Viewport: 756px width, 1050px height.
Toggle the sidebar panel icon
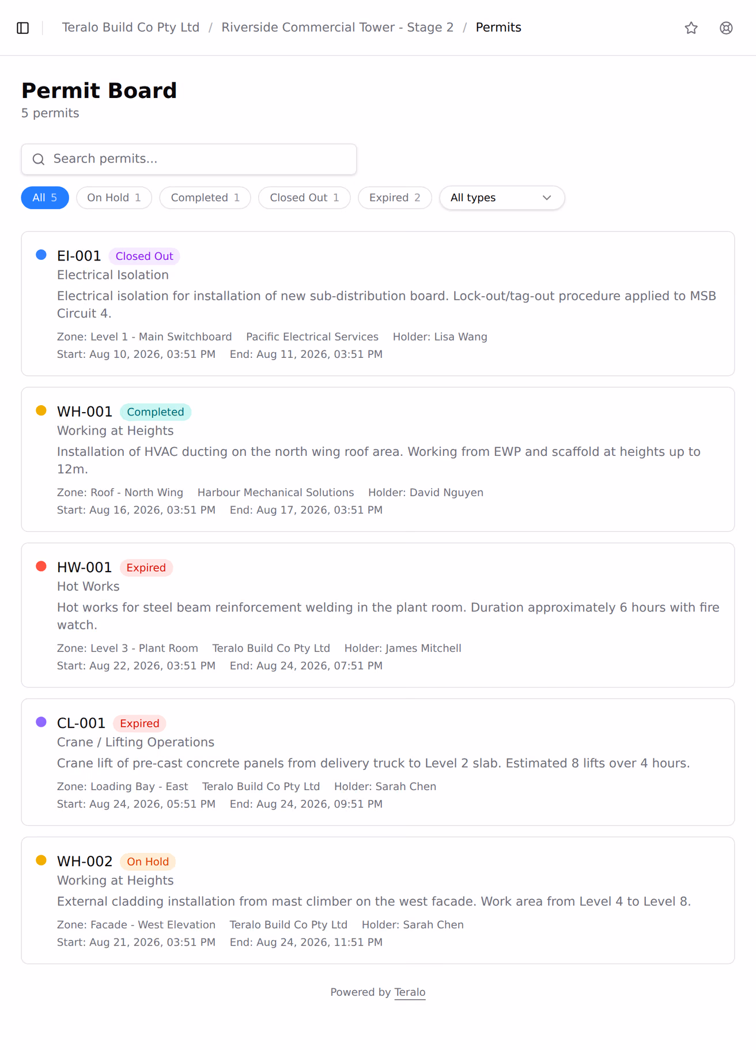tap(23, 28)
